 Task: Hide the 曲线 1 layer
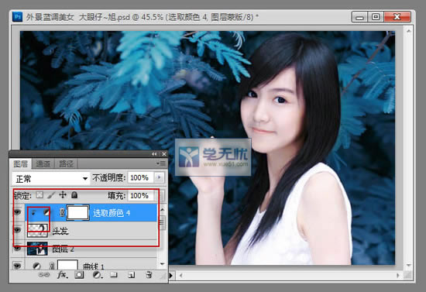[17, 266]
